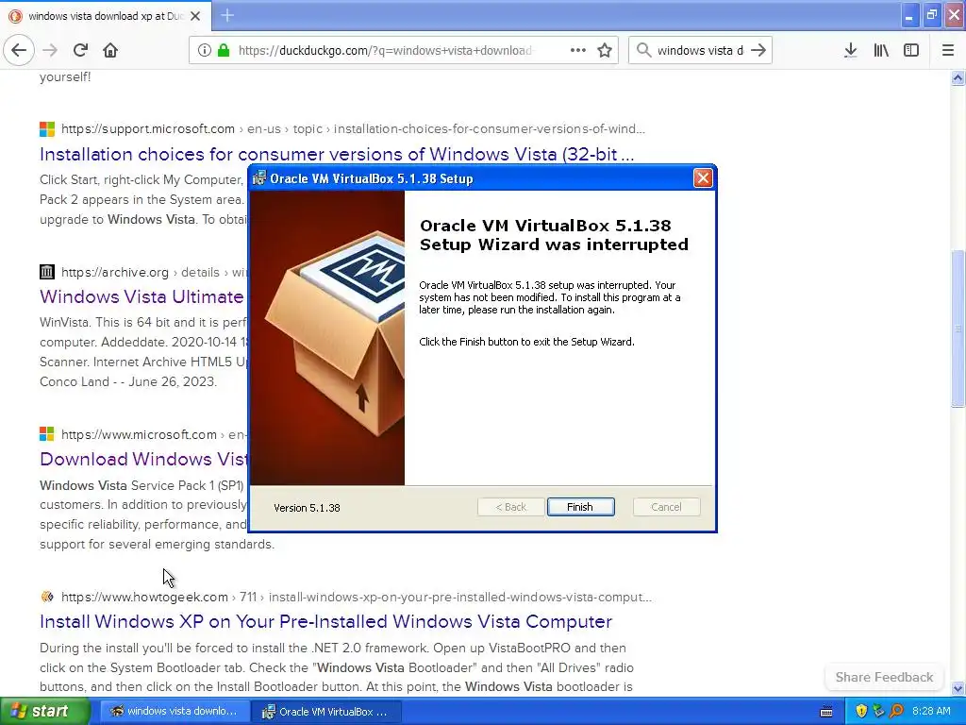This screenshot has width=966, height=725.
Task: Click the archive.org URL text
Action: pos(114,272)
